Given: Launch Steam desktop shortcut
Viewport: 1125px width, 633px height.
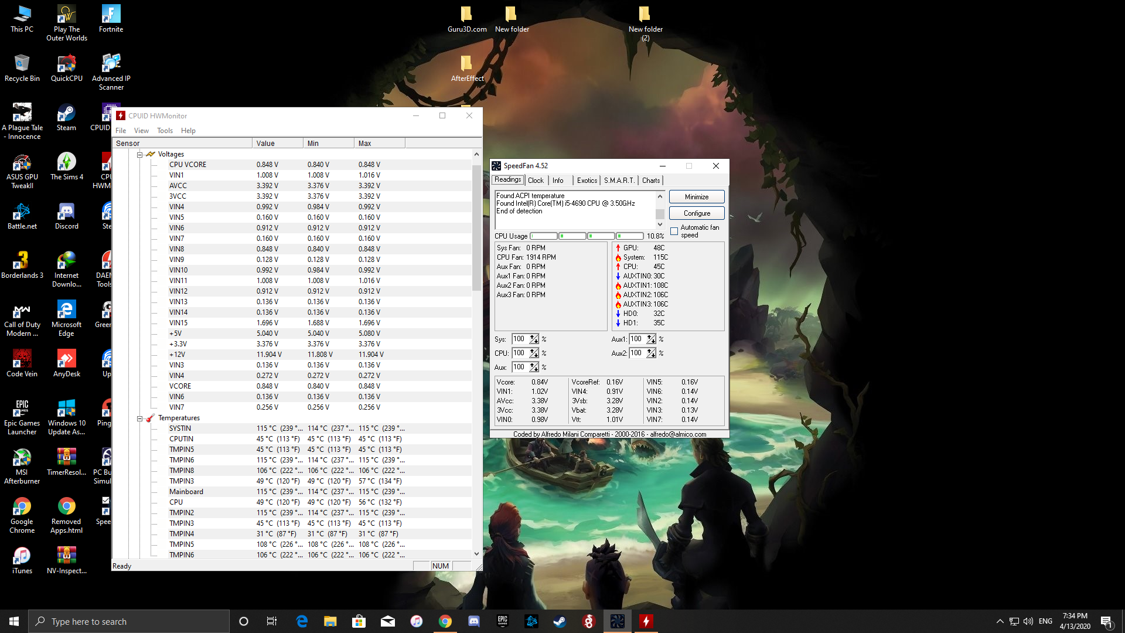Looking at the screenshot, I should pyautogui.click(x=66, y=117).
